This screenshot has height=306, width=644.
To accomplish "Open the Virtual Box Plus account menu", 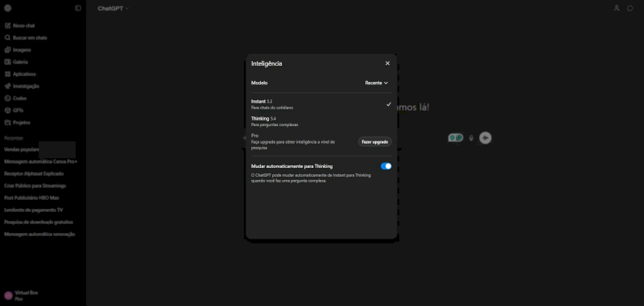I will click(43, 296).
